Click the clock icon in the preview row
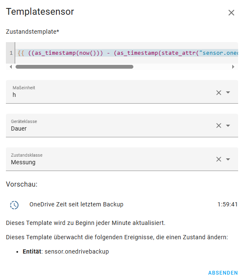The width and height of the screenshot is (244, 278). click(x=14, y=205)
